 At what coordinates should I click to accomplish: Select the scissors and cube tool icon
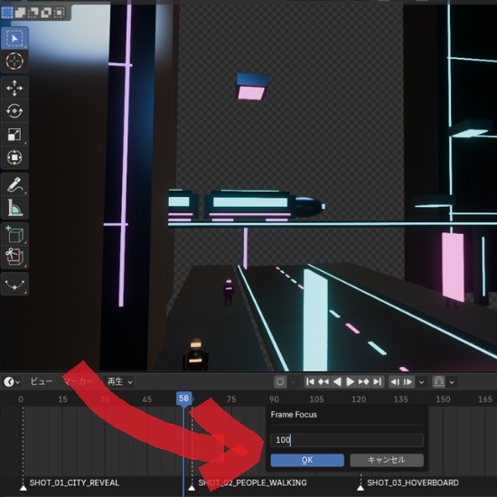14,257
